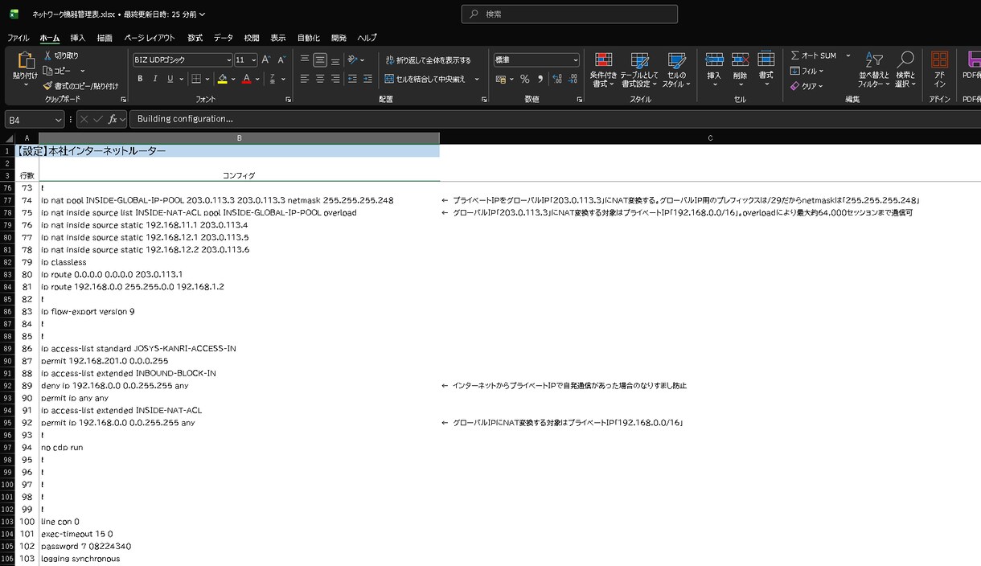
Task: Open the fill color dropdown arrow
Action: [233, 79]
